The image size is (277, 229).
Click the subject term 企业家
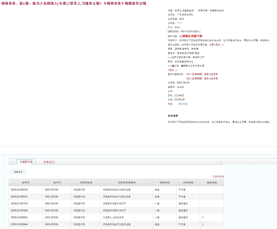180,87
